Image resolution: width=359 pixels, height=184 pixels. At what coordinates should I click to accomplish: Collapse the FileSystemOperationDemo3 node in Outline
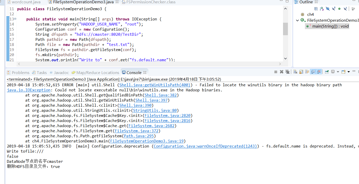click(298, 20)
